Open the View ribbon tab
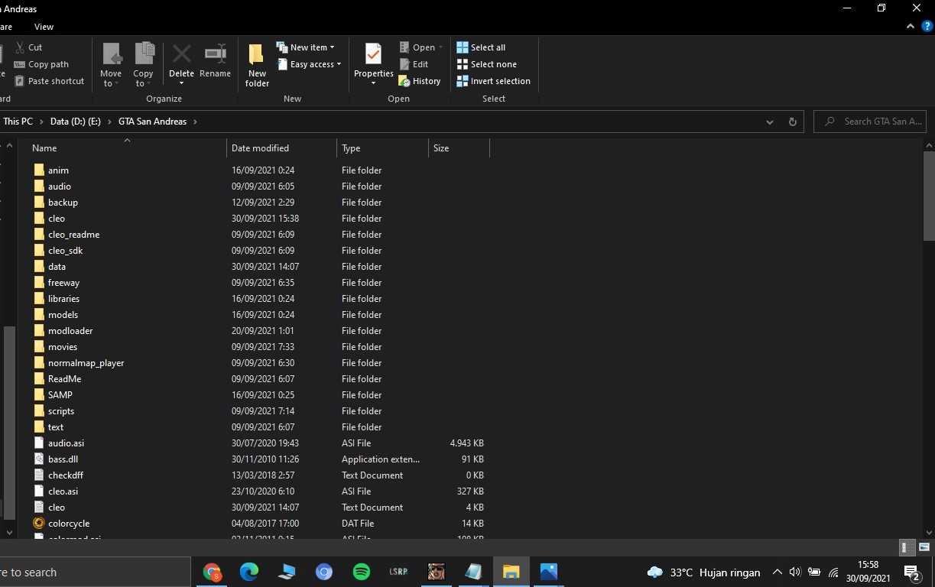The height and width of the screenshot is (587, 935). coord(44,27)
